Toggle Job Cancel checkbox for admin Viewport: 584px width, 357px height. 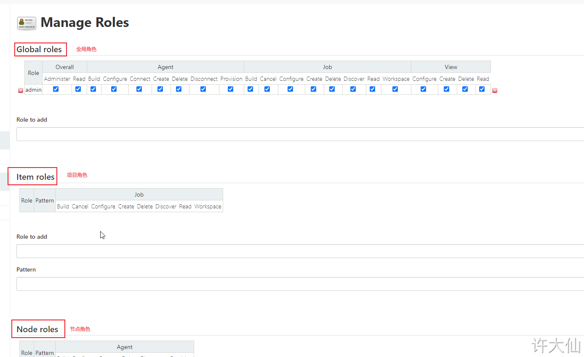(267, 89)
